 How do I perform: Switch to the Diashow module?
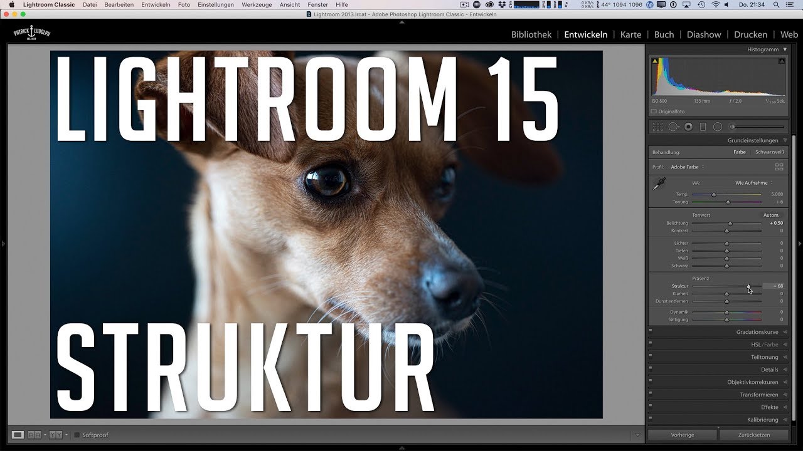click(704, 34)
